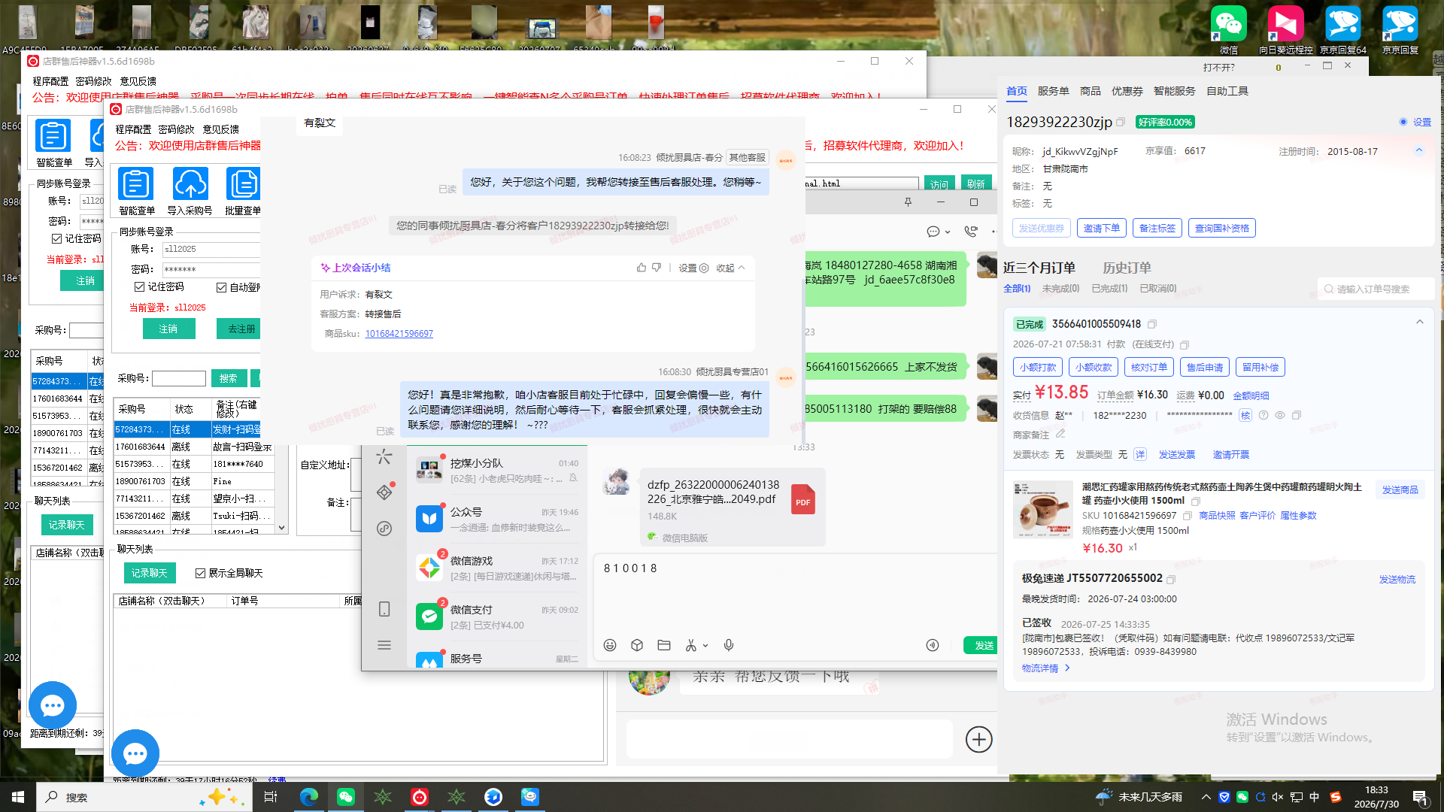Click the WeChat voice input microphone icon
Viewport: 1444px width, 812px height.
click(x=729, y=645)
